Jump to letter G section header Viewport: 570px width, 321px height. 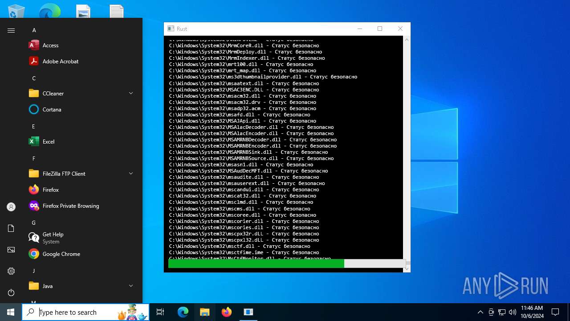(x=34, y=223)
